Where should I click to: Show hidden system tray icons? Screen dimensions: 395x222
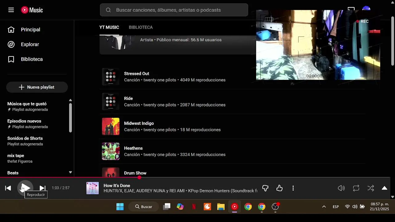324,207
